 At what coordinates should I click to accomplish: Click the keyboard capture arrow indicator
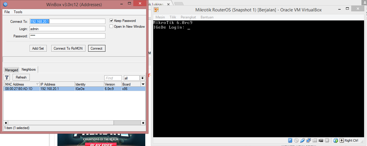pyautogui.click(x=342, y=140)
